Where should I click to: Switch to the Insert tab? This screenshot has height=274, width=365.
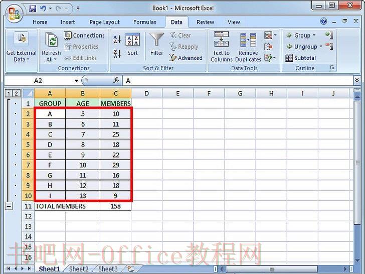click(x=68, y=22)
